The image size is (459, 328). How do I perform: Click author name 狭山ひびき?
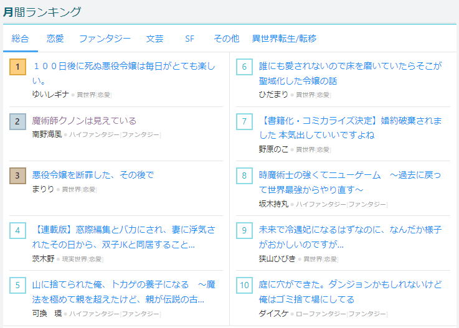pyautogui.click(x=277, y=259)
